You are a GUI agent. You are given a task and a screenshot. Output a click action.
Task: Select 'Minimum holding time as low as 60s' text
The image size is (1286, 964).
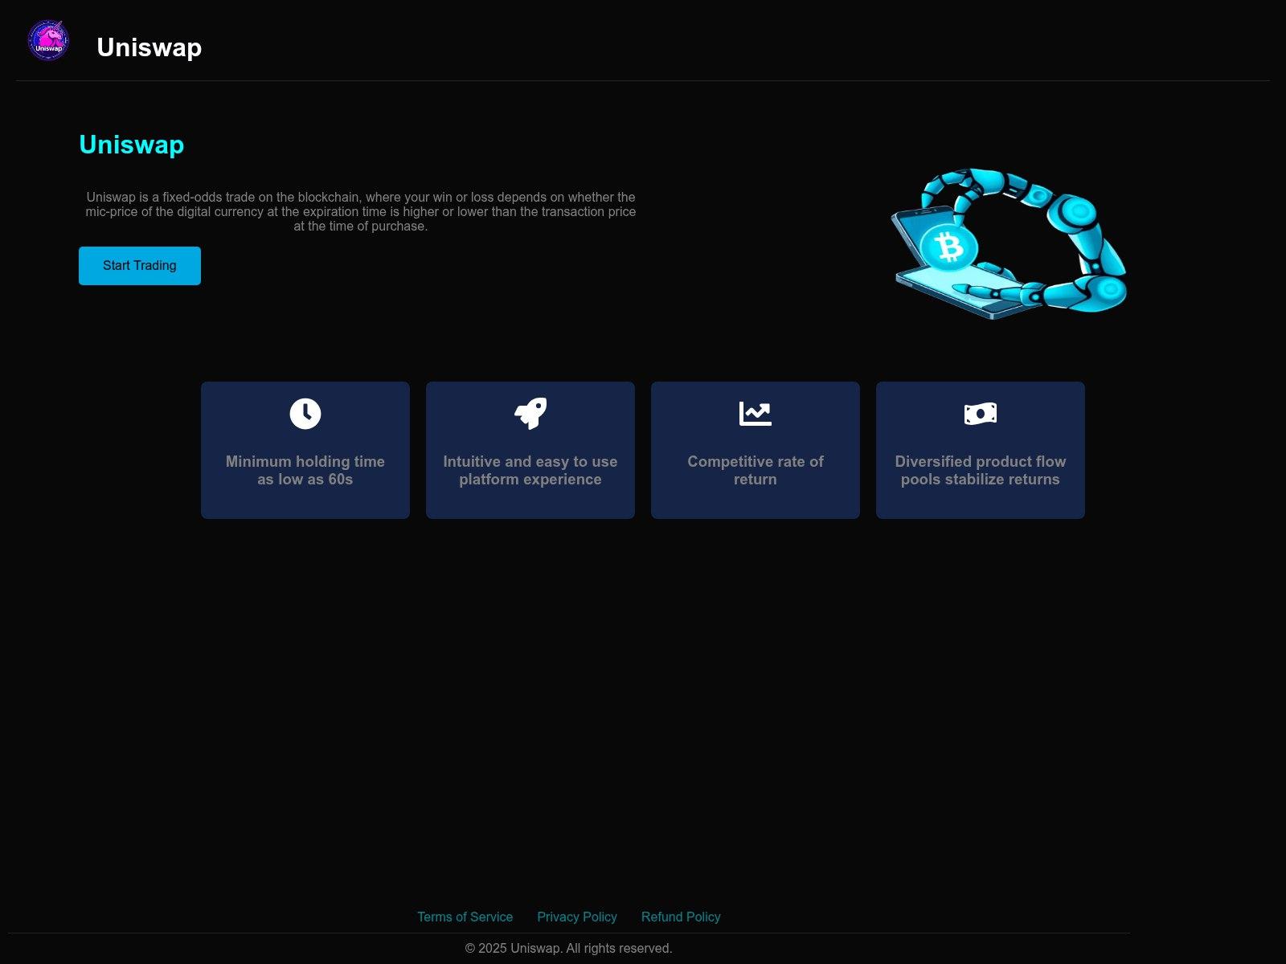point(305,470)
